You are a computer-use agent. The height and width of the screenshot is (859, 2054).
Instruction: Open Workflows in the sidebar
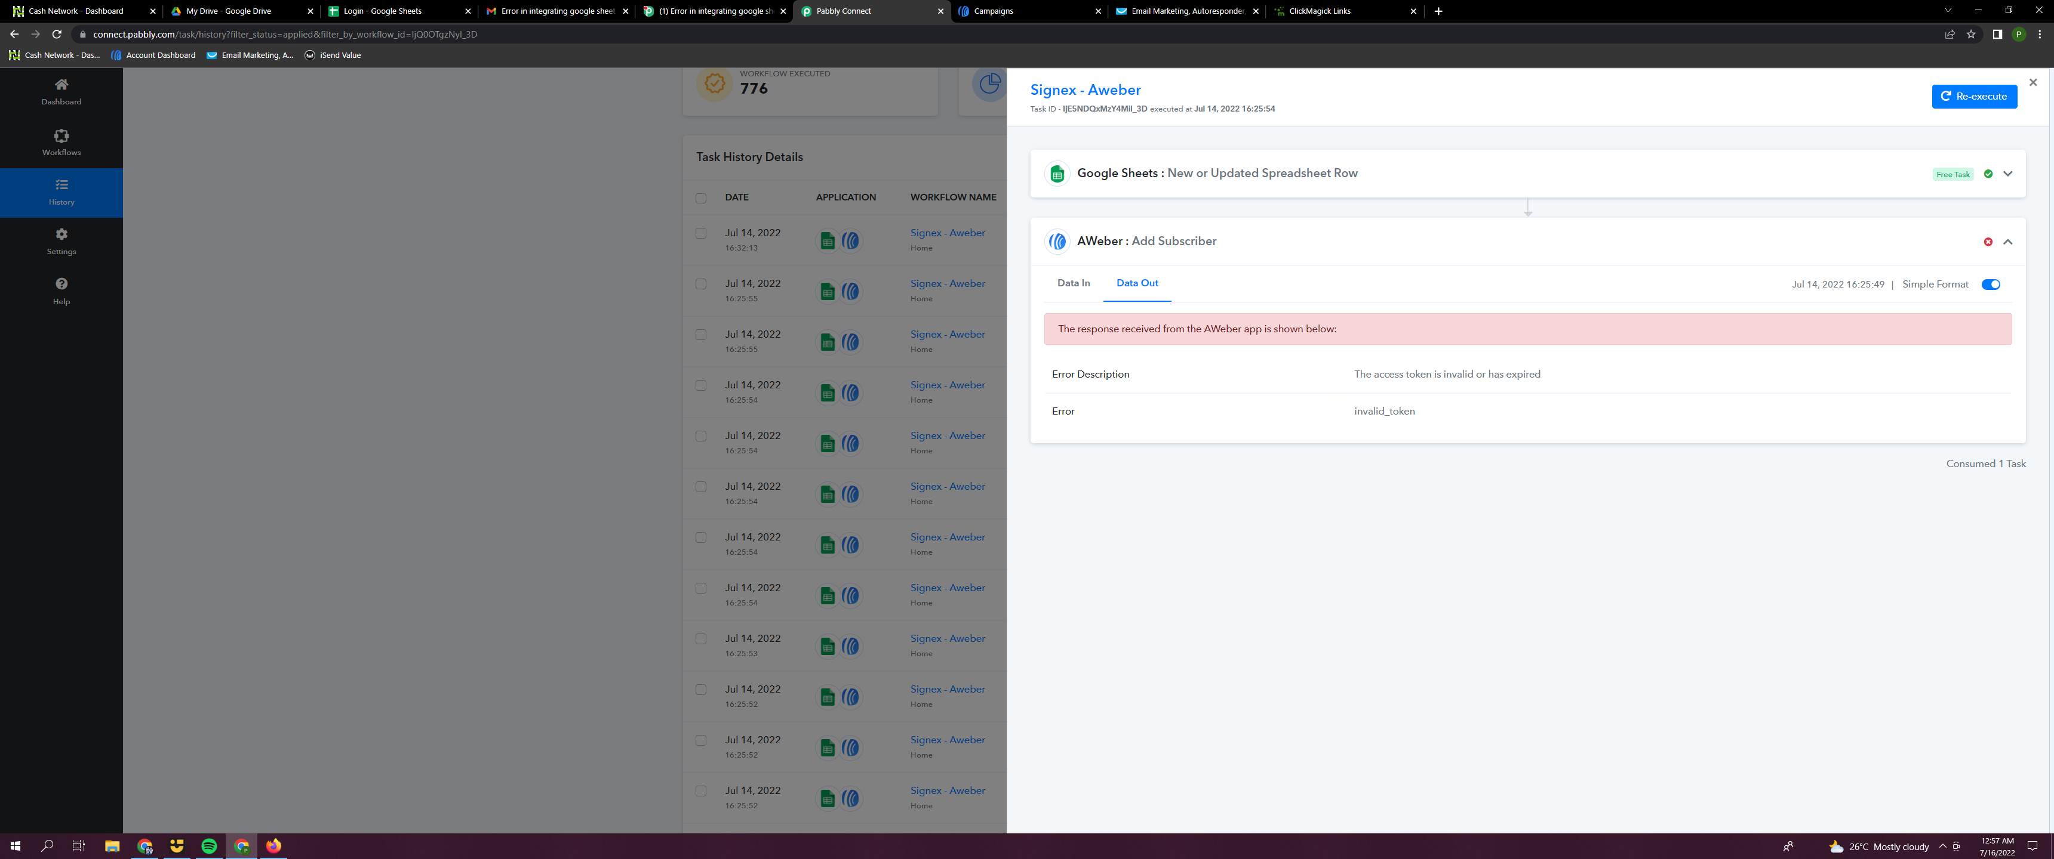coord(62,143)
